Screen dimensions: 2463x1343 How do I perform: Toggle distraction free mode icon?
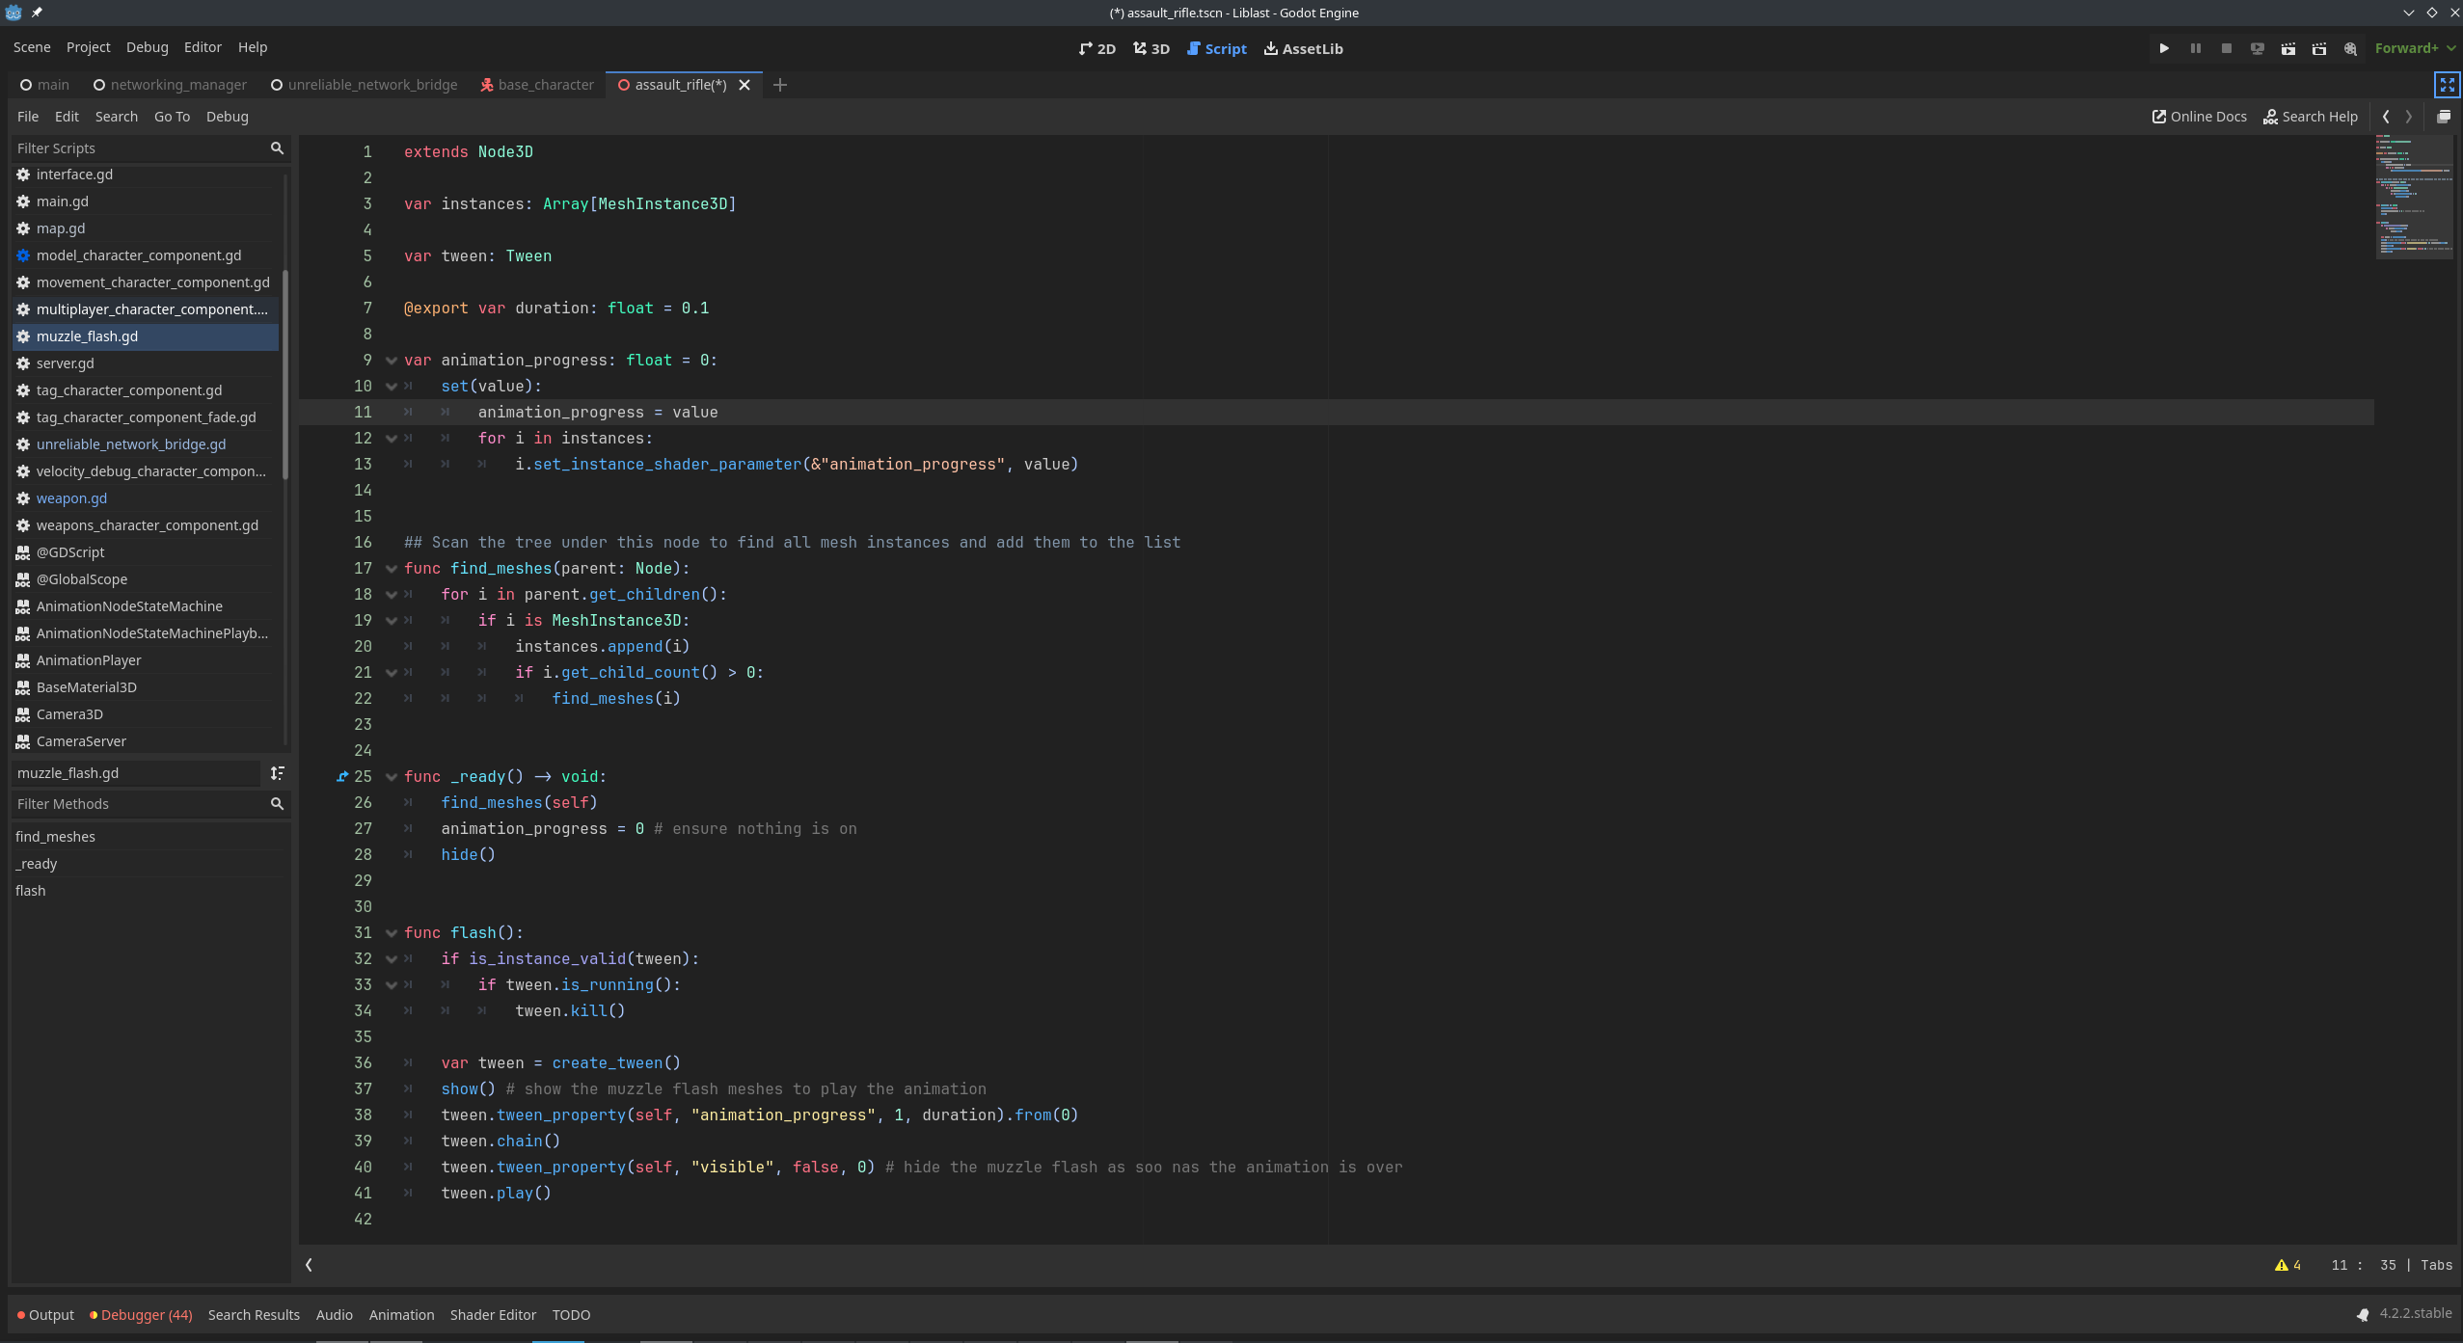pos(2448,85)
